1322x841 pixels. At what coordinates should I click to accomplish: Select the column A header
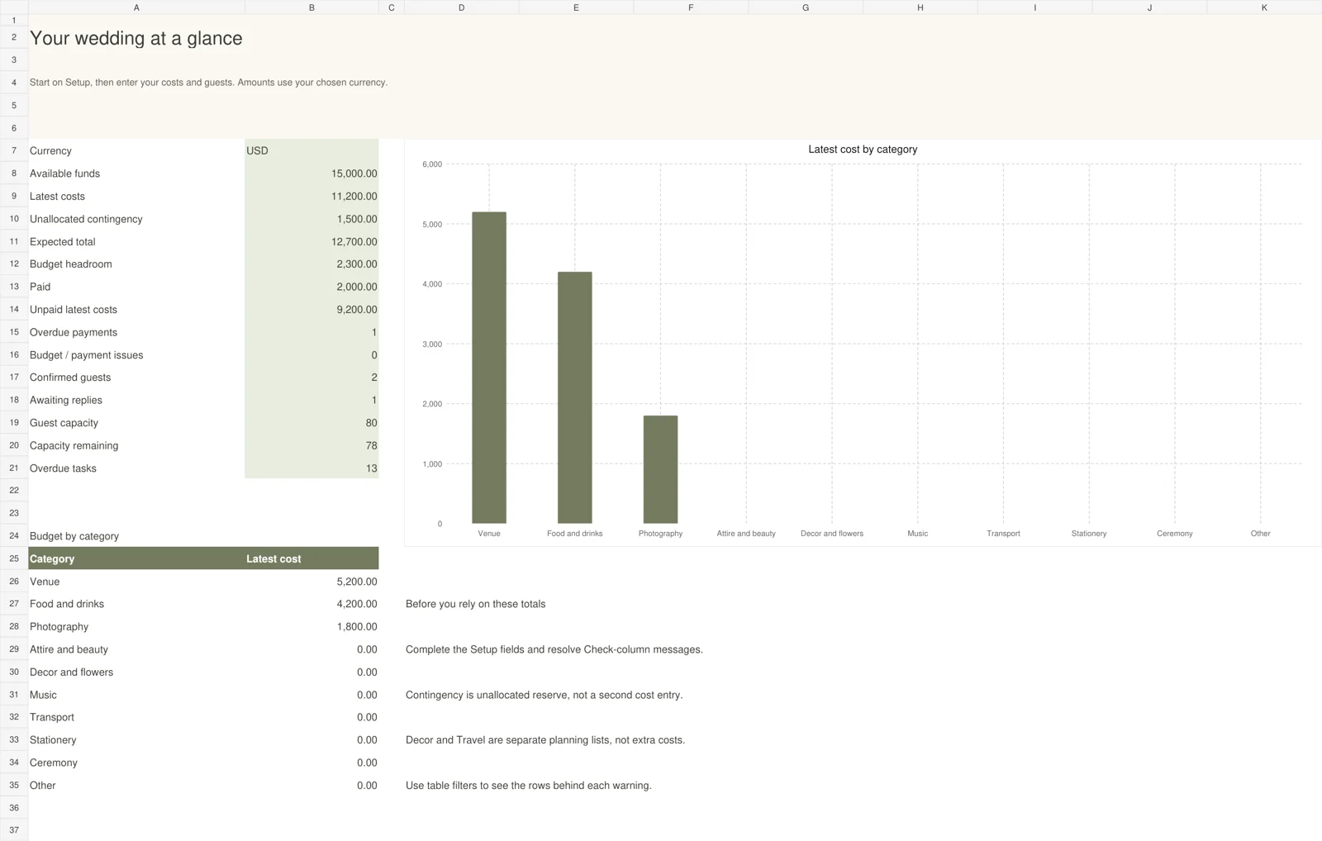(x=136, y=7)
